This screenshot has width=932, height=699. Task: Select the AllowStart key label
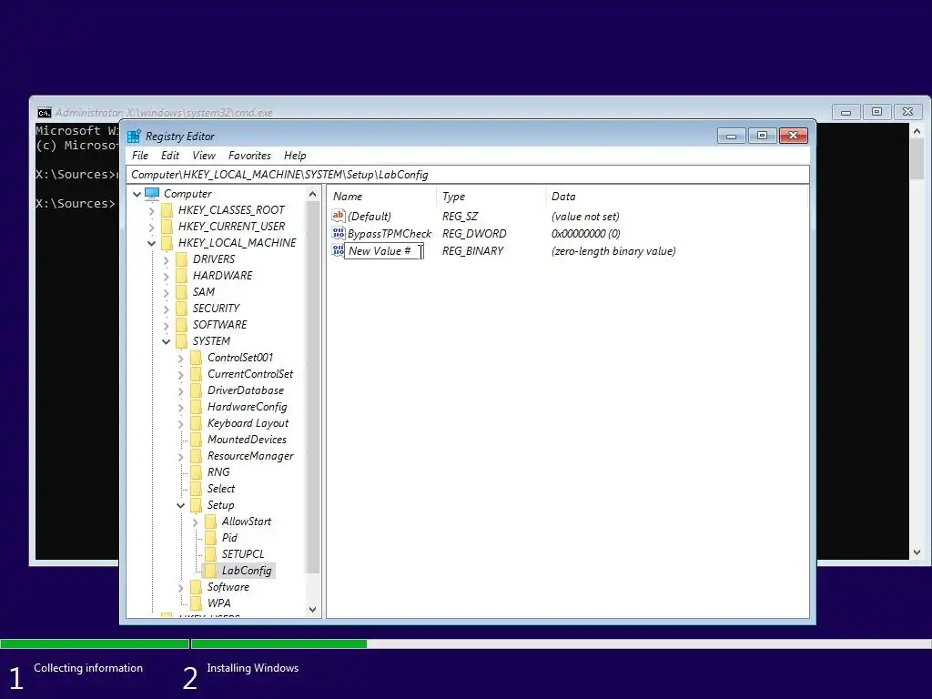247,522
